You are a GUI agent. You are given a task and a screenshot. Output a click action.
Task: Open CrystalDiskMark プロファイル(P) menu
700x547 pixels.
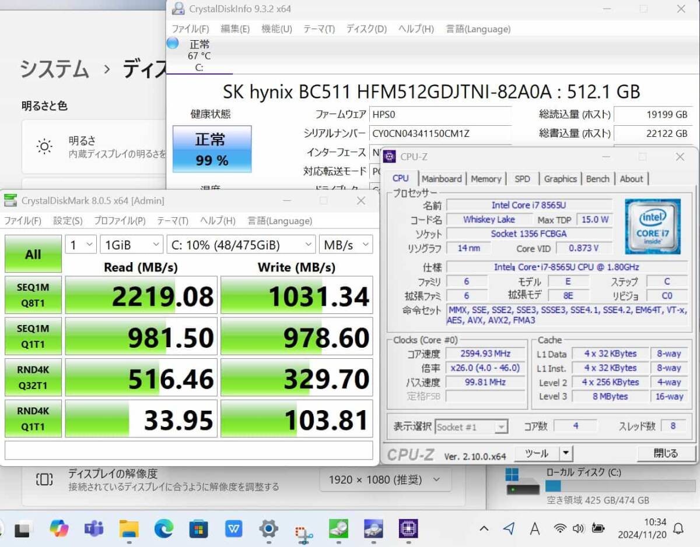point(120,221)
